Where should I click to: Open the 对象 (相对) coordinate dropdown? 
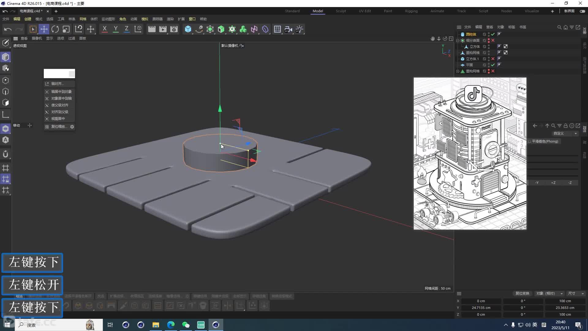click(550, 293)
